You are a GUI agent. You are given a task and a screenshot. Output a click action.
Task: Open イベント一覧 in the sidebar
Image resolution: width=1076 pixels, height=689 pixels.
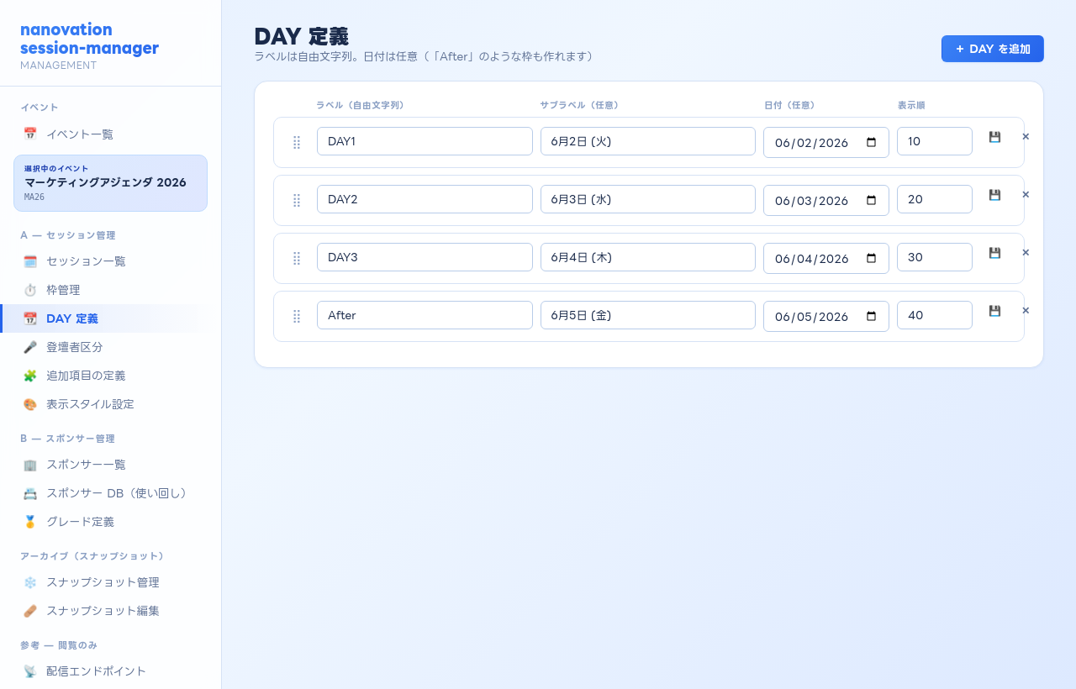click(x=111, y=134)
